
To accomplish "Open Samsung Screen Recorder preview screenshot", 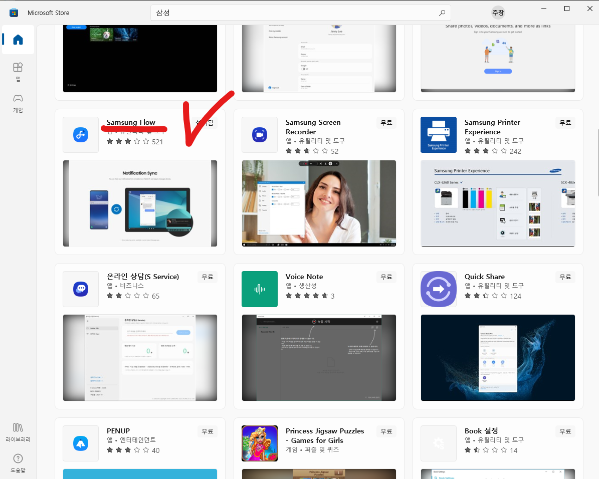I will point(319,203).
